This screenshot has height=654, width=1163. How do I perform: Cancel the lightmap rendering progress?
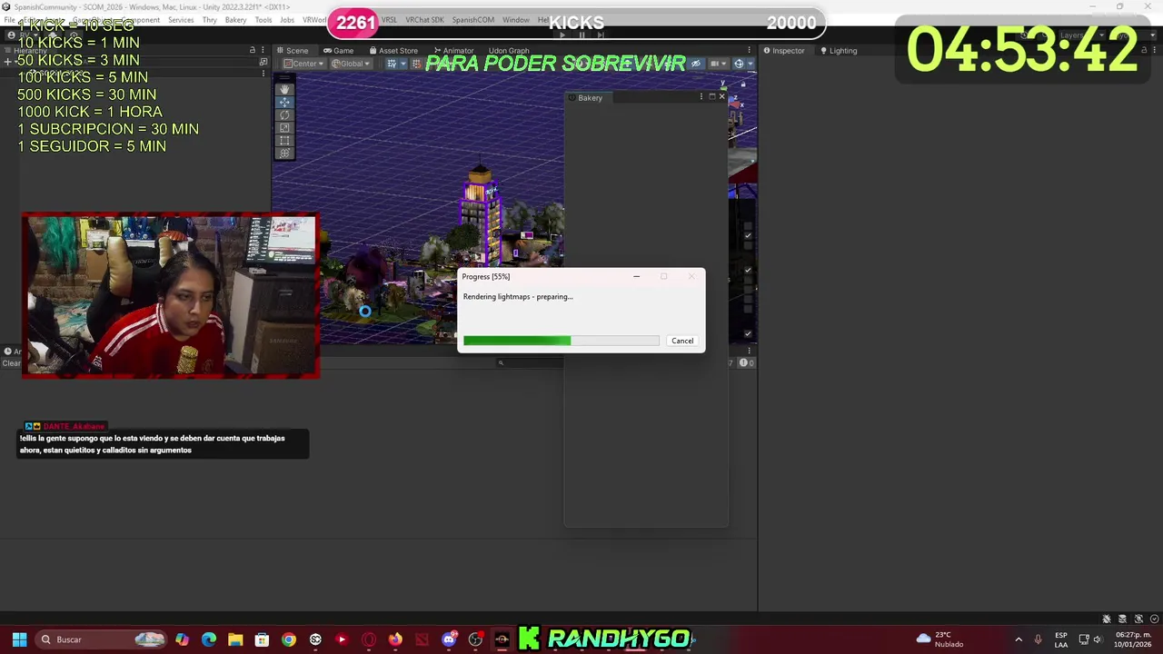pyautogui.click(x=682, y=341)
